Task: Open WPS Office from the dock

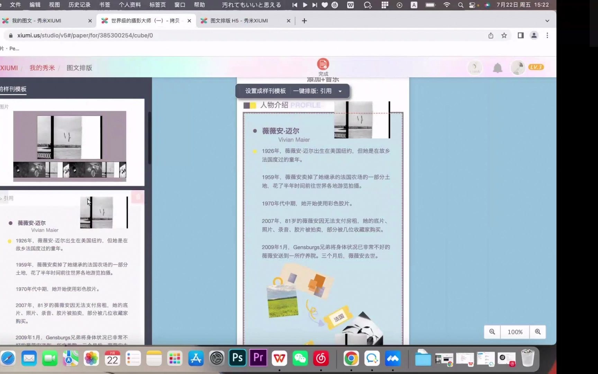Action: [x=279, y=358]
